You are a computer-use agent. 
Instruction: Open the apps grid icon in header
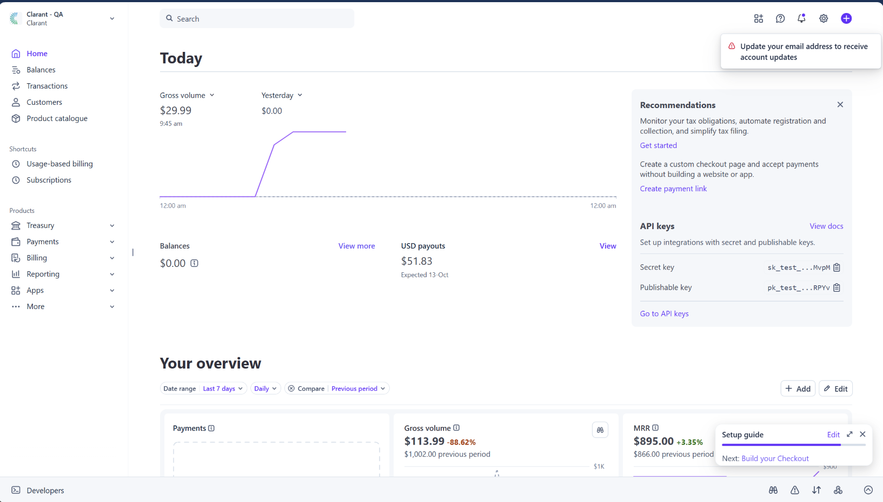759,18
